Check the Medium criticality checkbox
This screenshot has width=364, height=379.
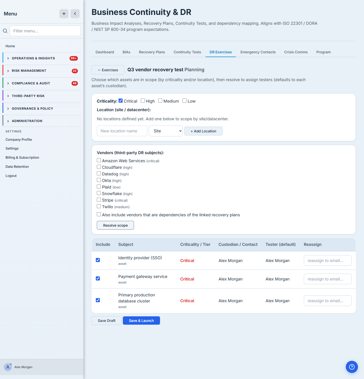point(160,101)
